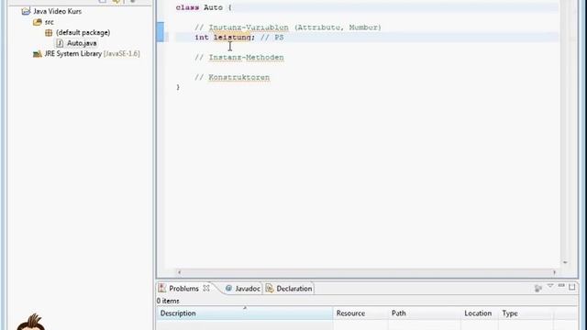Select the src folder label
This screenshot has height=330, width=587.
click(x=50, y=22)
